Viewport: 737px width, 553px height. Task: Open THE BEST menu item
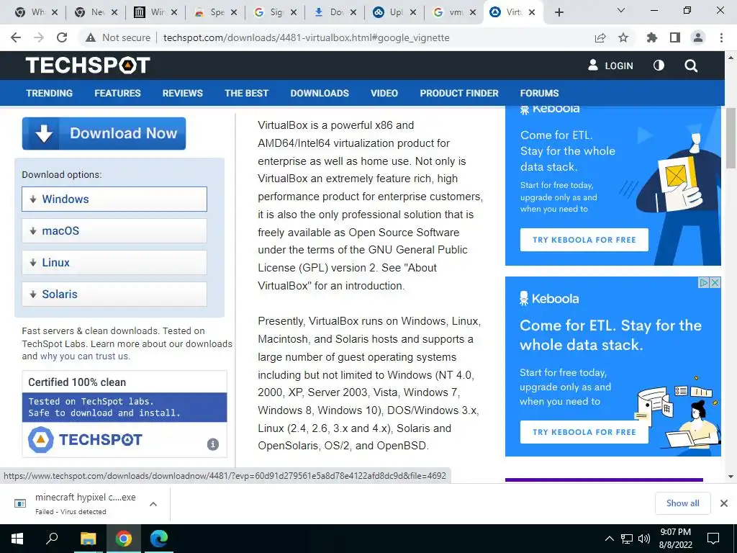point(246,93)
